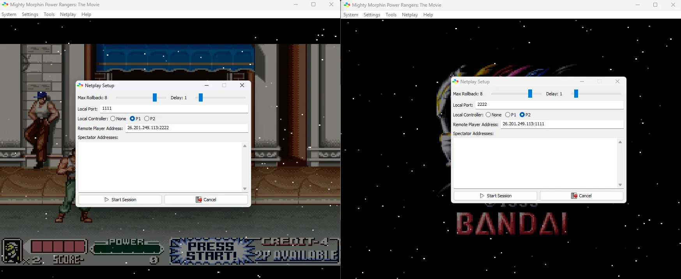Select None controller in right Netplay Setup
Screen dimensions: 681x279
tap(494, 115)
